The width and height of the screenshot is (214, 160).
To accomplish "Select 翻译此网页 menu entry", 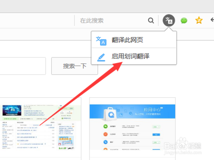I will coord(134,40).
